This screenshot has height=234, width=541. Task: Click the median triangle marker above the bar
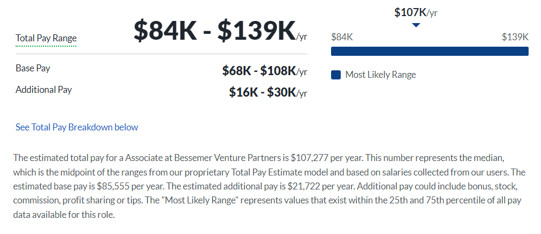[416, 25]
